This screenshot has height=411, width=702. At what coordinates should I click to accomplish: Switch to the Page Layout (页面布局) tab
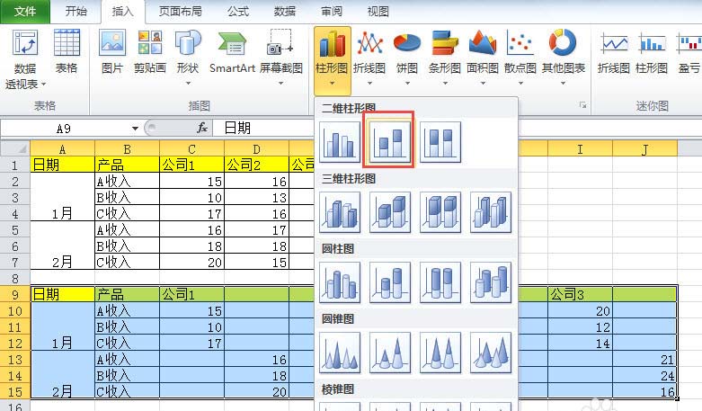(x=180, y=11)
